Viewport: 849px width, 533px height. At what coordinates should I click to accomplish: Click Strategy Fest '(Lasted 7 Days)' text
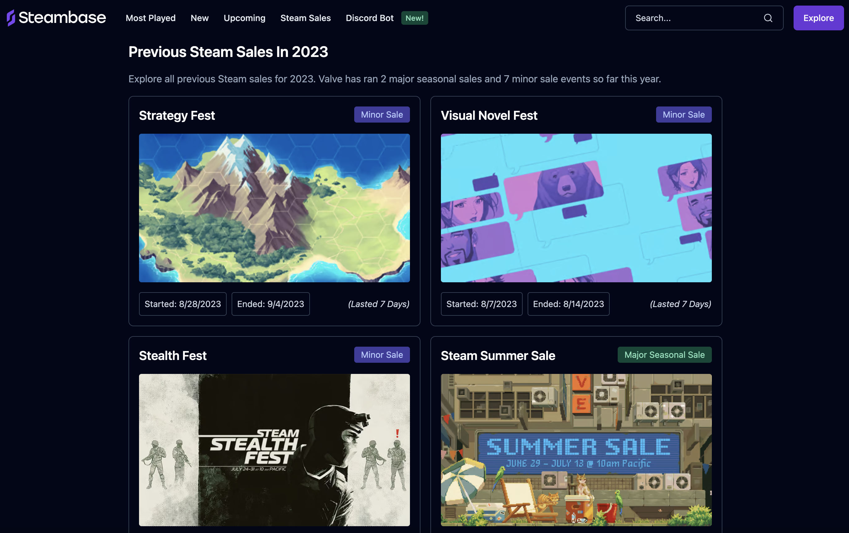(x=379, y=304)
